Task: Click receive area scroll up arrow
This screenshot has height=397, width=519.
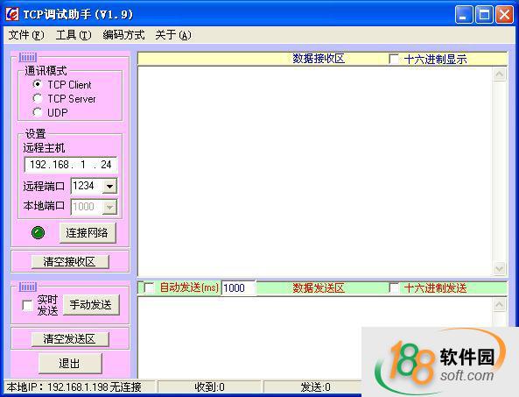Action: (499, 74)
